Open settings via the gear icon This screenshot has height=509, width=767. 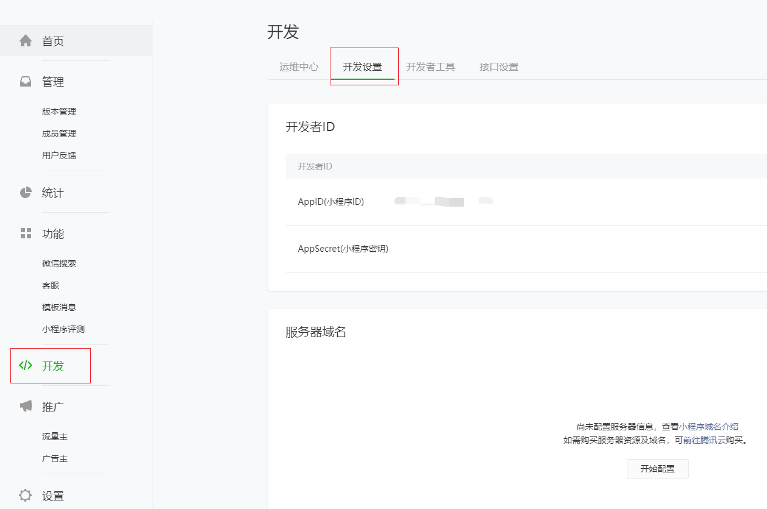(x=26, y=496)
